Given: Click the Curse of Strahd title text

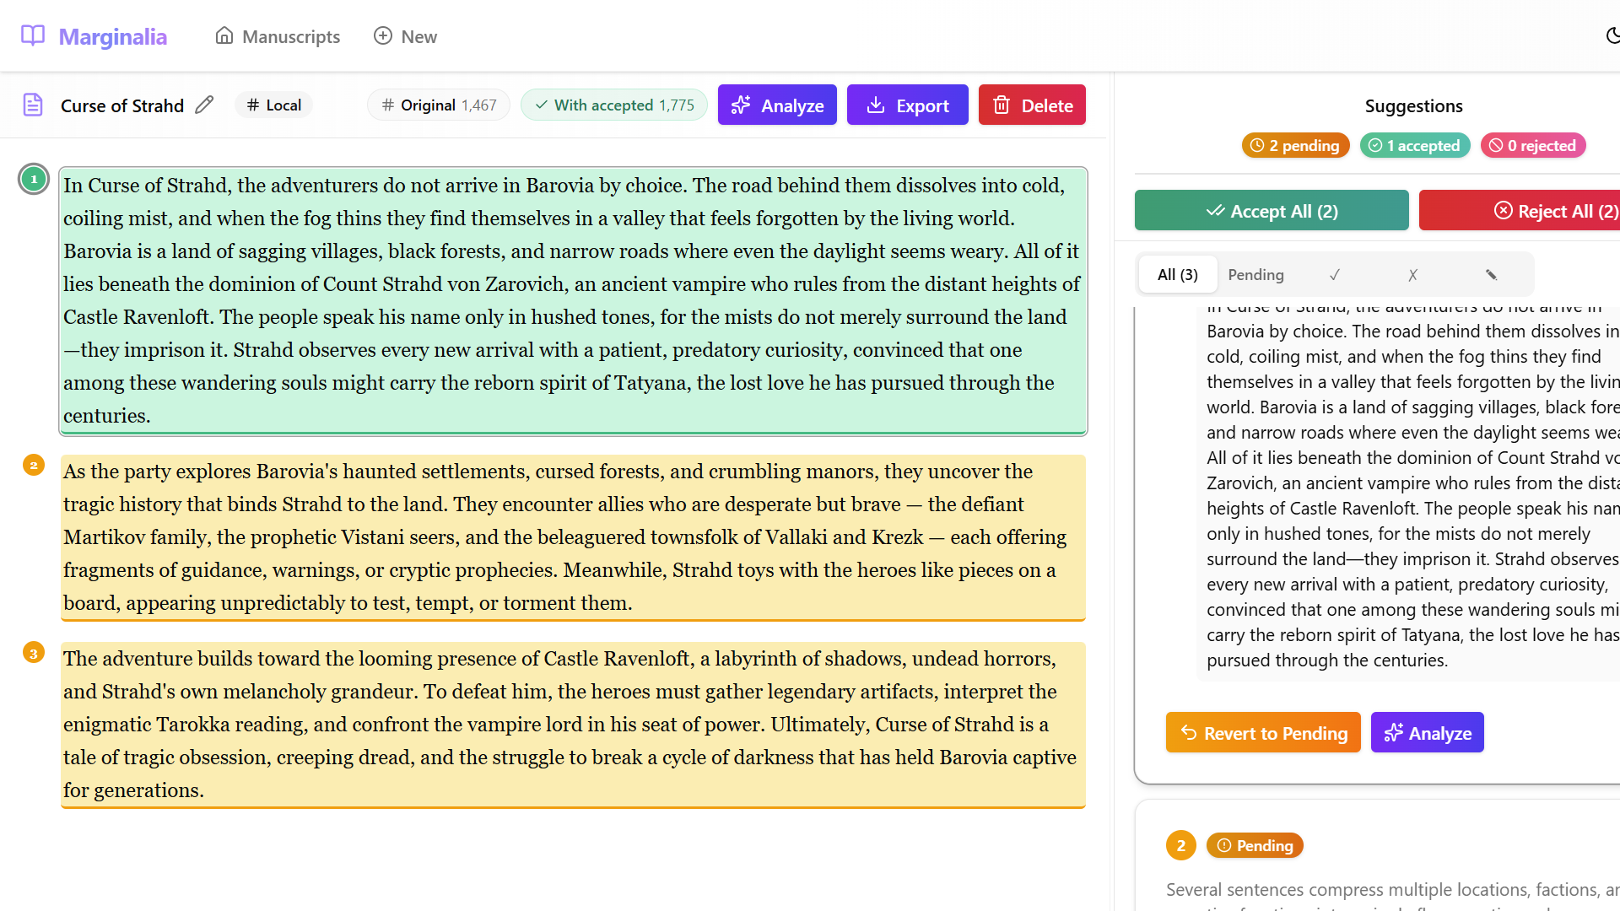Looking at the screenshot, I should [122, 105].
